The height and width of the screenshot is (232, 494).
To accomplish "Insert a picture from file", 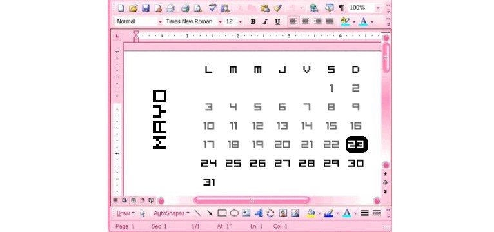I will point(295,213).
